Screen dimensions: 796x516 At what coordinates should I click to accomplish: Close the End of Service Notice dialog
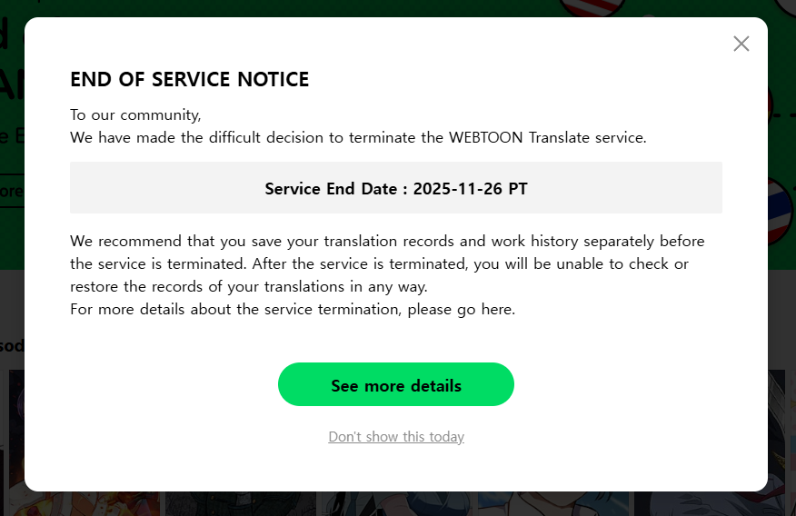[741, 44]
